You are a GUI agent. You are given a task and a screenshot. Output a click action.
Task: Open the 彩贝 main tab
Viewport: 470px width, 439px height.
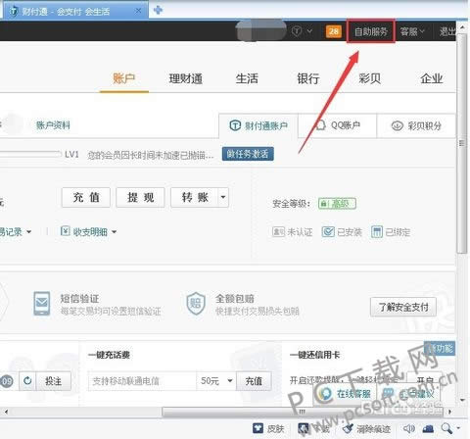pyautogui.click(x=369, y=78)
